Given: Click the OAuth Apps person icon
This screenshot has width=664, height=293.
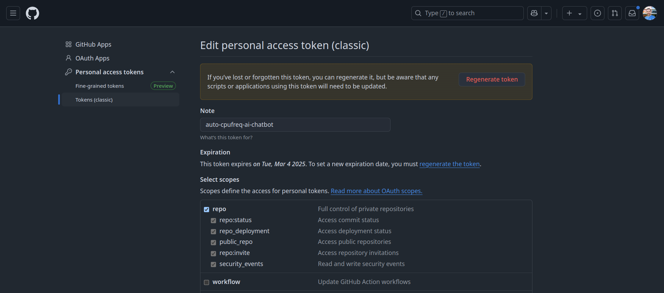Looking at the screenshot, I should (x=69, y=58).
